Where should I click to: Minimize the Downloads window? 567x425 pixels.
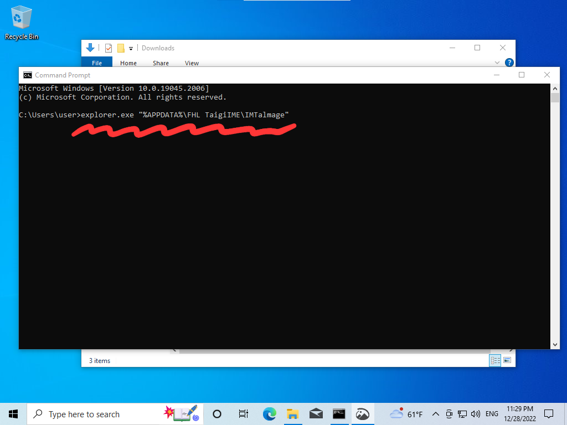pyautogui.click(x=452, y=48)
